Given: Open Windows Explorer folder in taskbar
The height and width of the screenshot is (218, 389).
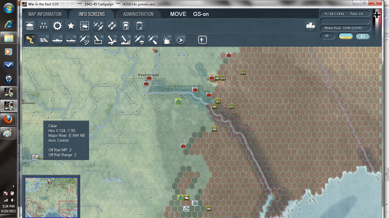Looking at the screenshot, I should 9,38.
